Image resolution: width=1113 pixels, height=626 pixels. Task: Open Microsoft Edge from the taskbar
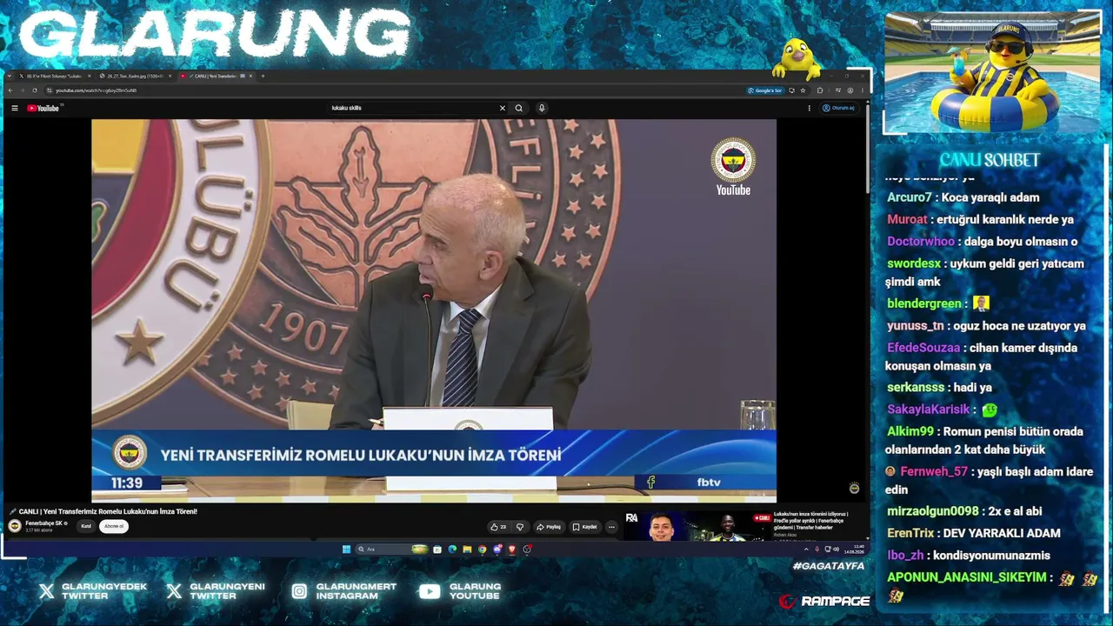452,549
